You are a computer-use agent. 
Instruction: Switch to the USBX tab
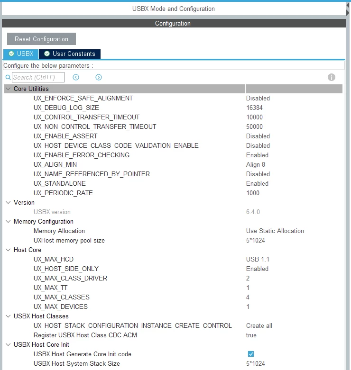pos(21,54)
